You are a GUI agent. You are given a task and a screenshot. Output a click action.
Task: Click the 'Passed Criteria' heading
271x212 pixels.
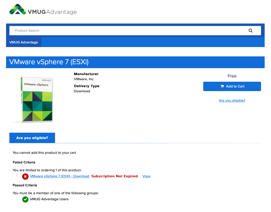point(25,185)
